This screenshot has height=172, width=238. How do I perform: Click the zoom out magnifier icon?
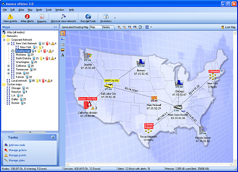pos(124,27)
